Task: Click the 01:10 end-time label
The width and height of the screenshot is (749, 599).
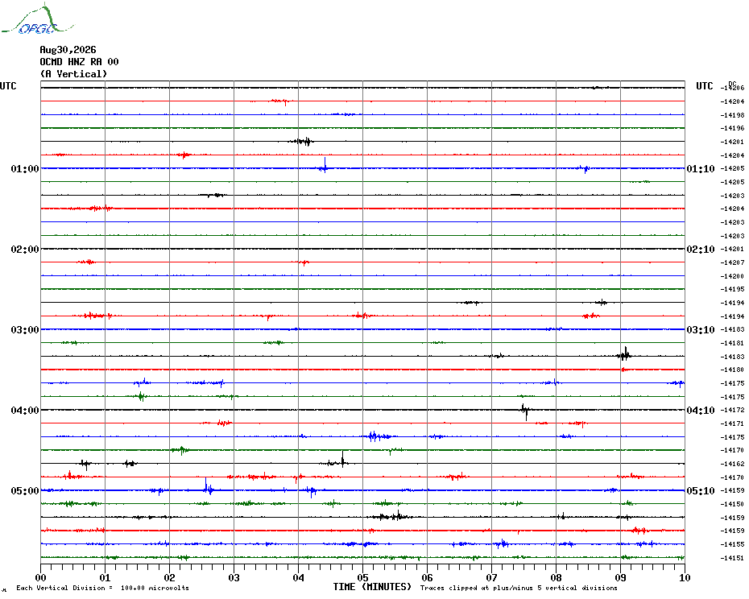Action: coord(701,168)
